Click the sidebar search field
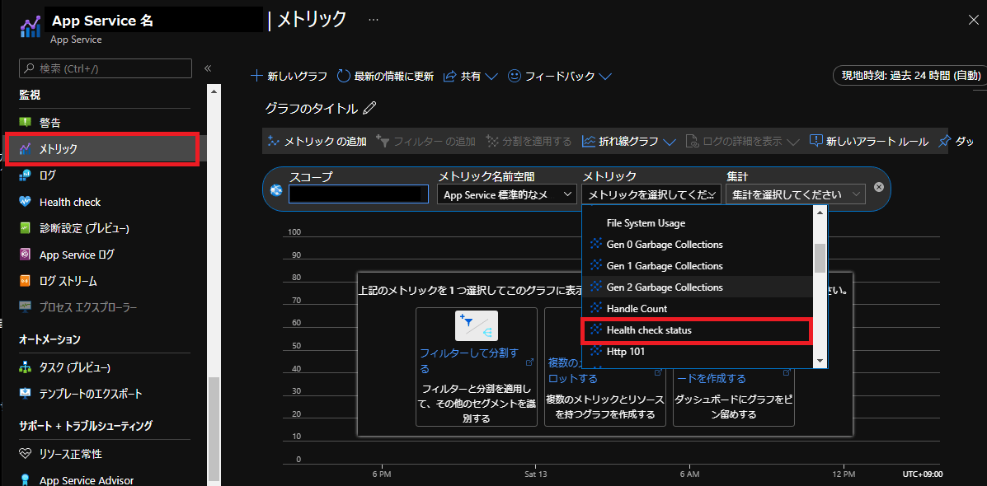 click(x=106, y=68)
